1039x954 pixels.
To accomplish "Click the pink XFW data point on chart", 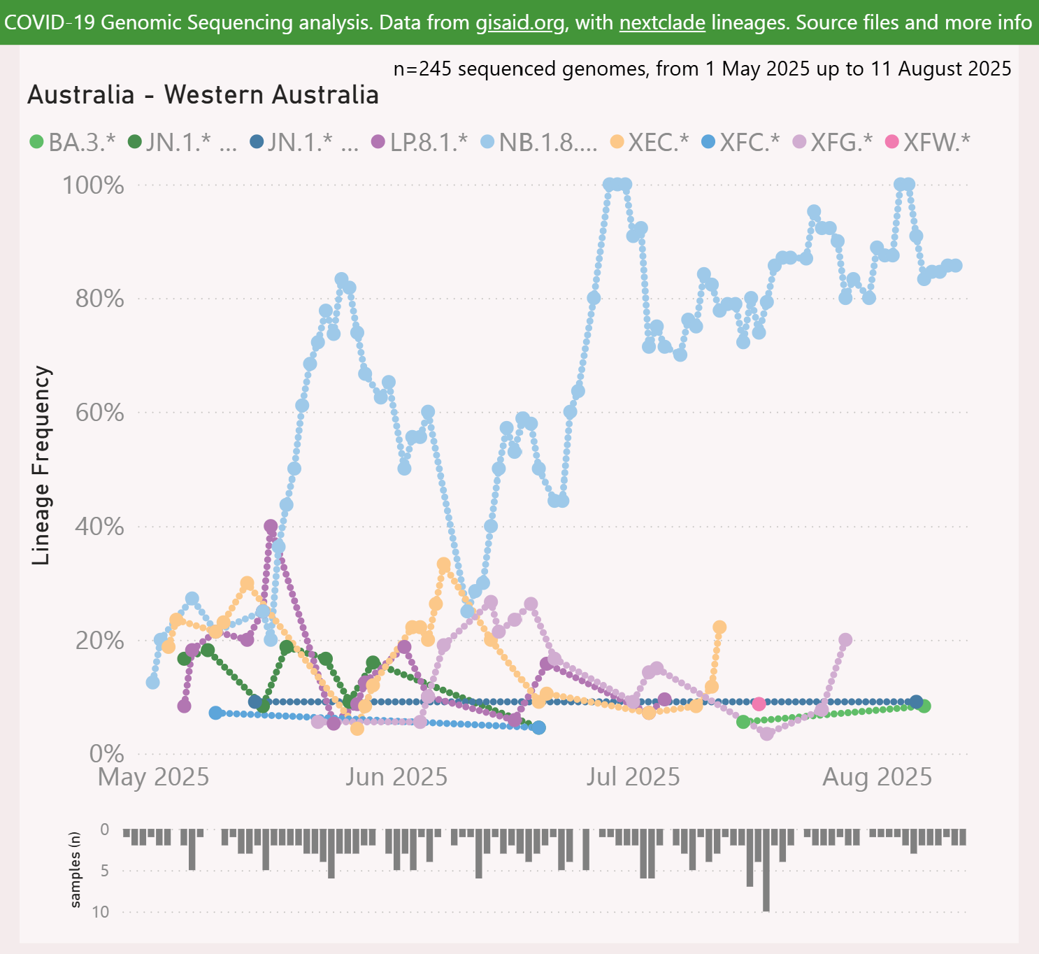I will point(759,704).
